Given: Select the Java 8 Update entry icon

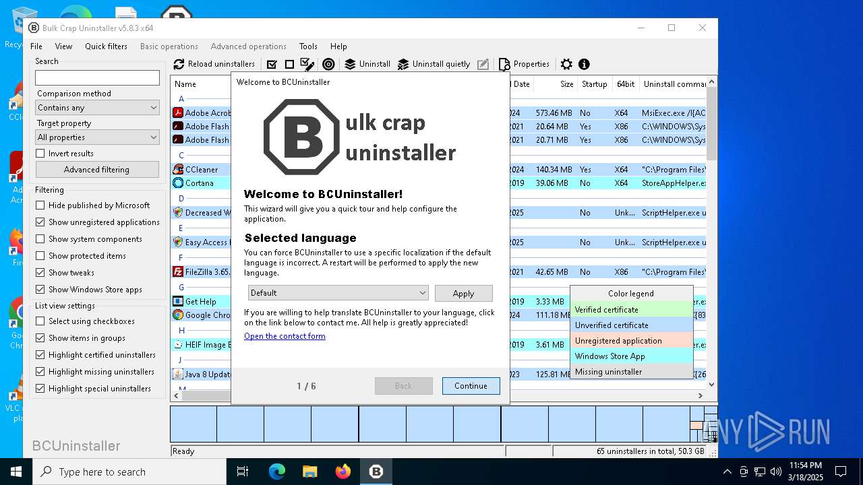Looking at the screenshot, I should click(x=178, y=375).
